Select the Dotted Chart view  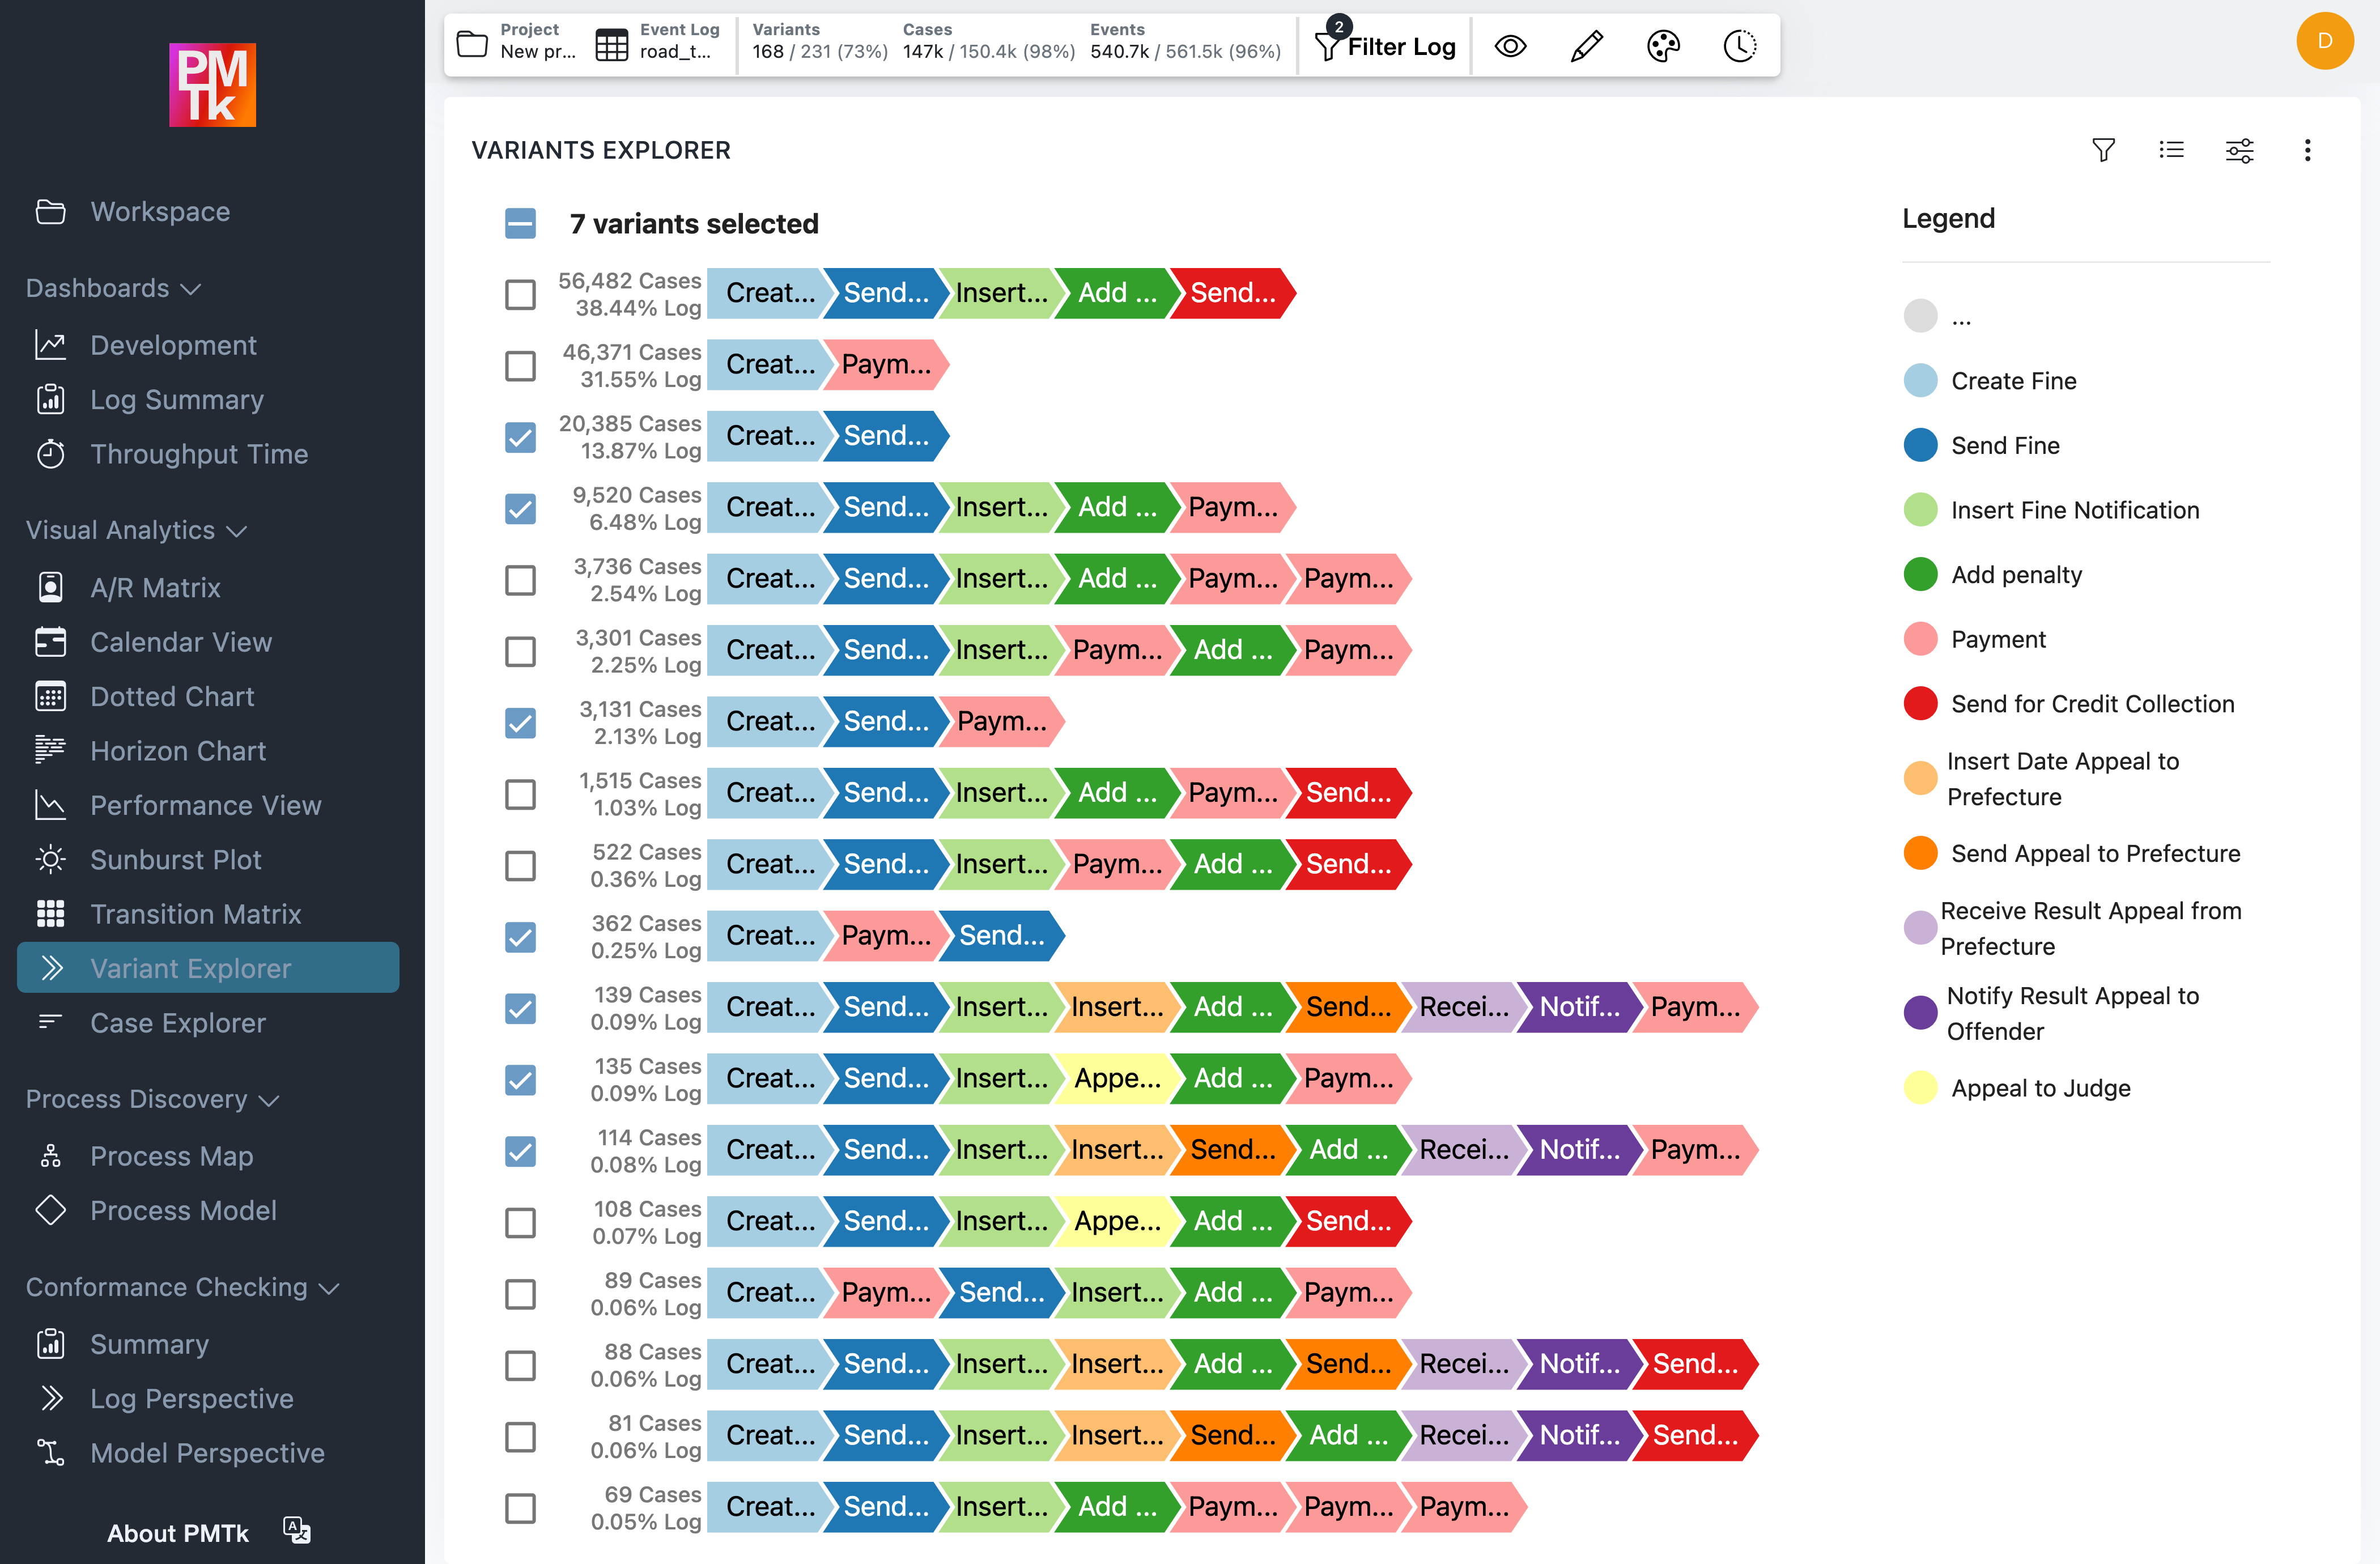coord(172,696)
